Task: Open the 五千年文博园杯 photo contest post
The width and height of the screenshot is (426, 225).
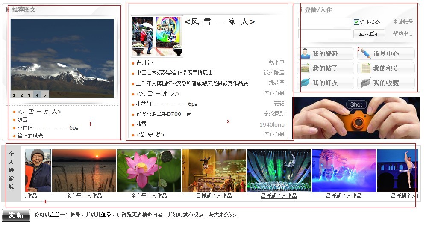Action: click(x=192, y=83)
